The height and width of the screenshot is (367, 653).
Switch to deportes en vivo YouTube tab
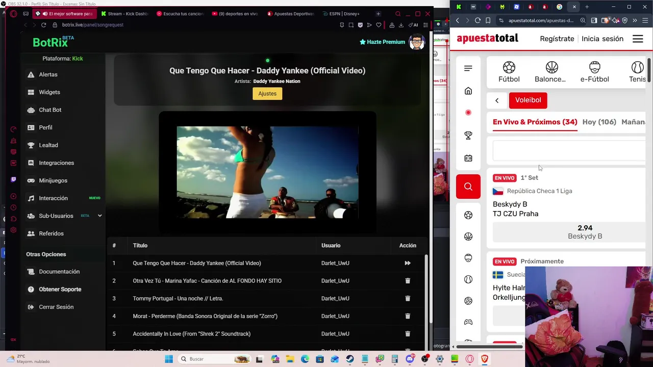click(235, 14)
